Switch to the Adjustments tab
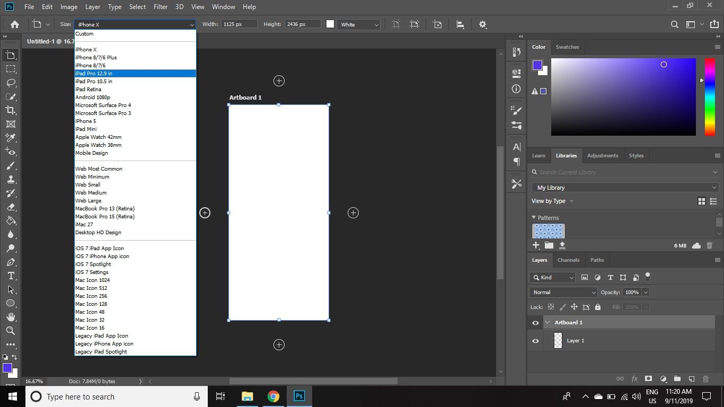This screenshot has height=407, width=724. point(603,156)
